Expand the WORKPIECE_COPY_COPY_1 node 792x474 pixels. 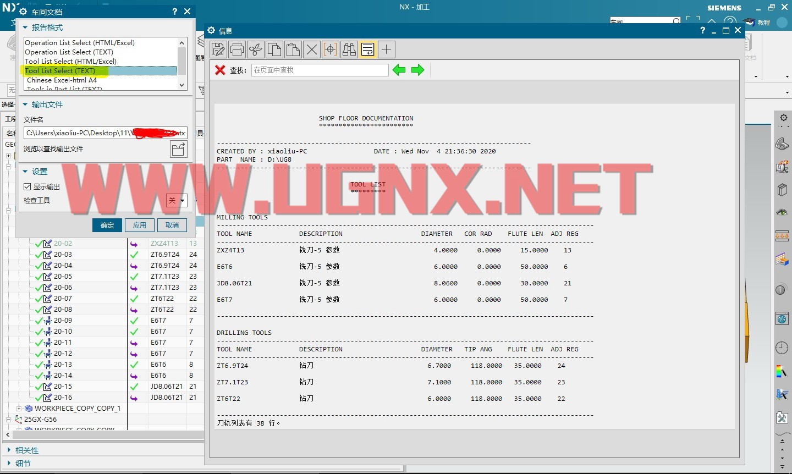(x=19, y=409)
